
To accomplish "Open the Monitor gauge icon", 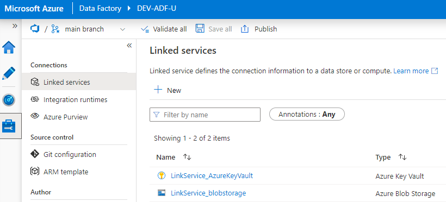I will pos(9,100).
